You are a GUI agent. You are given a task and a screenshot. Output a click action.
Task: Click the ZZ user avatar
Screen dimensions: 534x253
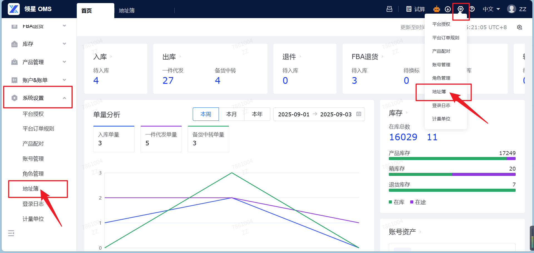pyautogui.click(x=511, y=9)
